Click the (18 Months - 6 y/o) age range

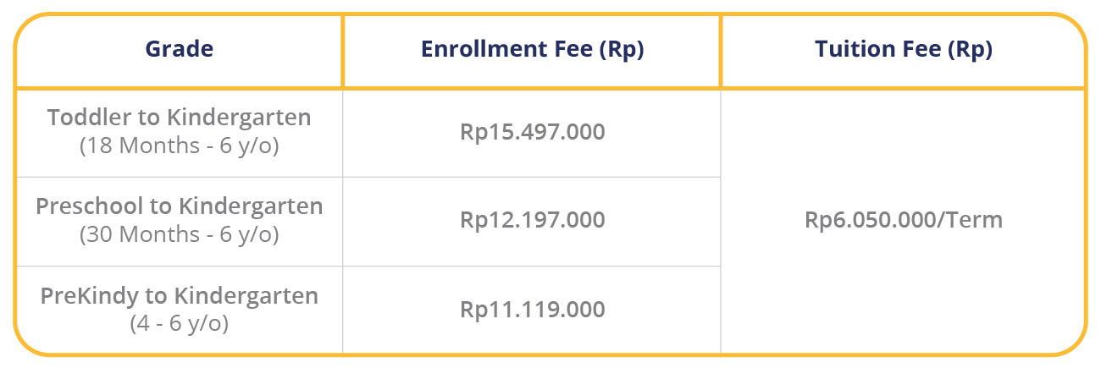179,146
